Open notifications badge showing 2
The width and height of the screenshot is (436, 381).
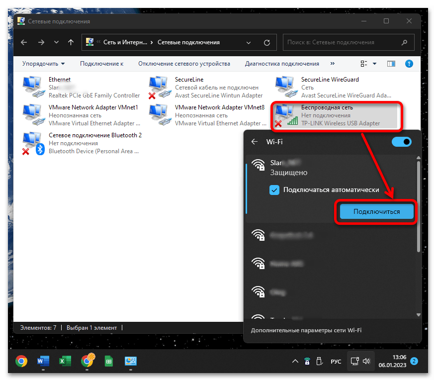(x=414, y=361)
